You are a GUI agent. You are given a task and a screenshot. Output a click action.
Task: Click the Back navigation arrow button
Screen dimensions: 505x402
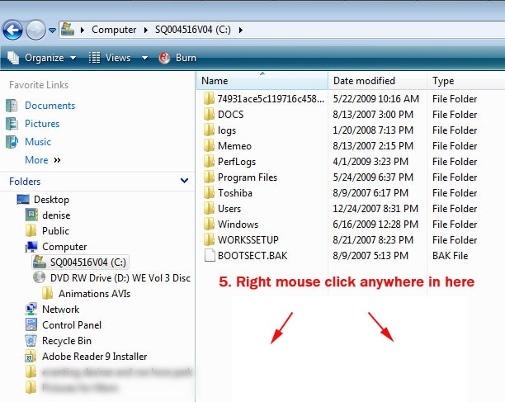[x=12, y=31]
